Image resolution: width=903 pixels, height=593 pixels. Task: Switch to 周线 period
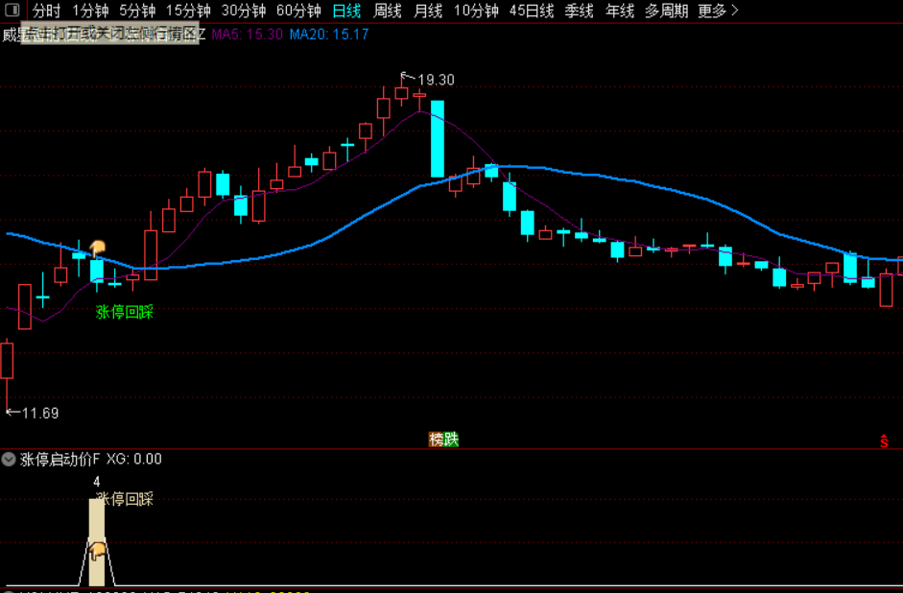(x=388, y=11)
